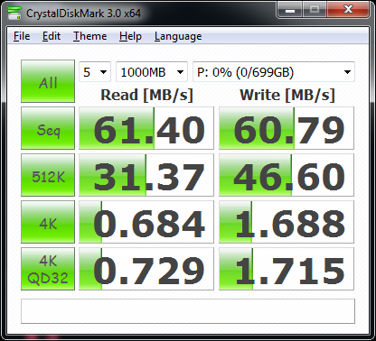Click the 512K write result 46.60
This screenshot has height=341, width=376.
[287, 175]
